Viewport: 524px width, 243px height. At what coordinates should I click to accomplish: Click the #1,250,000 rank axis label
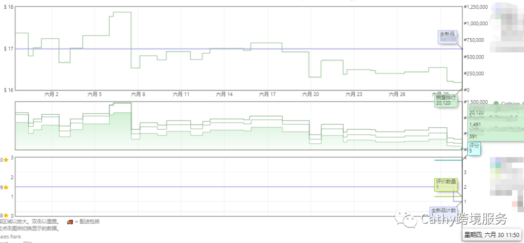click(x=476, y=7)
